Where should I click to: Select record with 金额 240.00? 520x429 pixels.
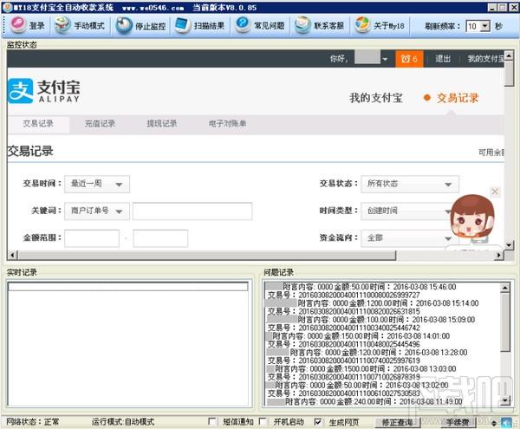[365, 401]
